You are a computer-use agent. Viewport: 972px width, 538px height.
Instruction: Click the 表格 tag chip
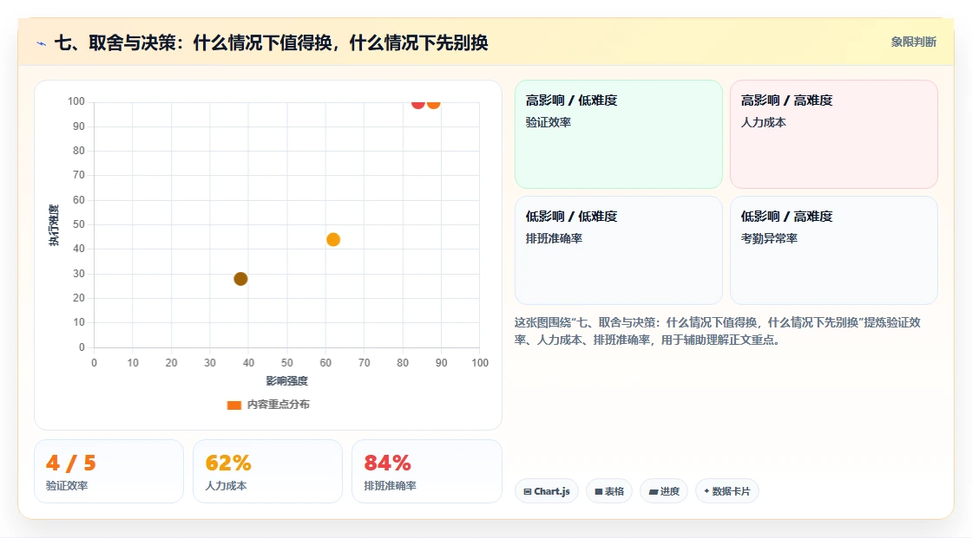point(609,491)
